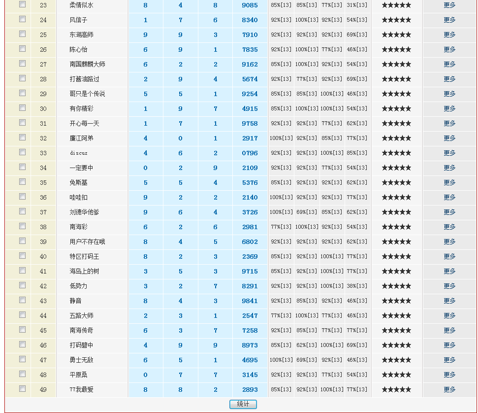Toggle the checkbox for row 49
Viewport: 478px width, 413px height.
click(x=22, y=389)
